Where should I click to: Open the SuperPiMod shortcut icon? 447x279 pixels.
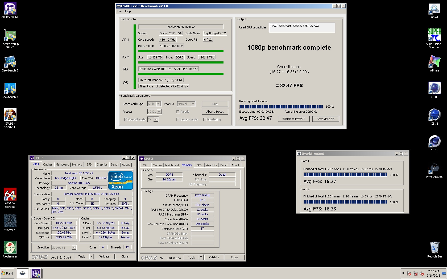(434, 39)
